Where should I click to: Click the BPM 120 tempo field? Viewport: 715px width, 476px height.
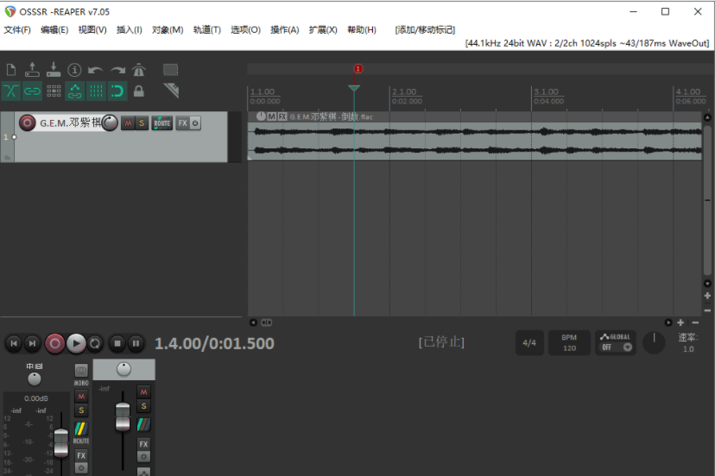(x=569, y=342)
